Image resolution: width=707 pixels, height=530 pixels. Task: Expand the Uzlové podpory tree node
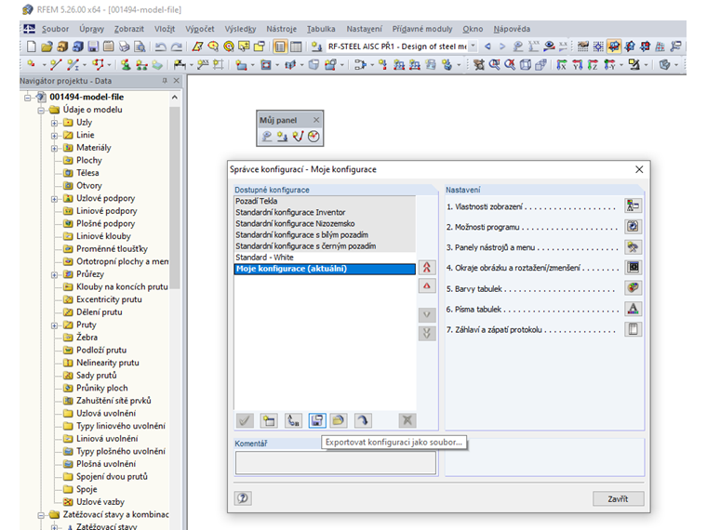54,198
